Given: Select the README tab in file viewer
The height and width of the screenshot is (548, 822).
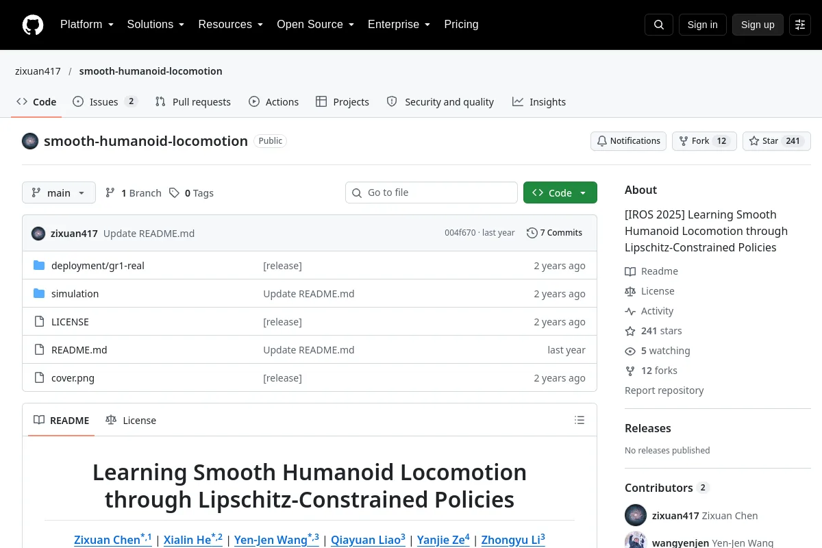Looking at the screenshot, I should (62, 420).
